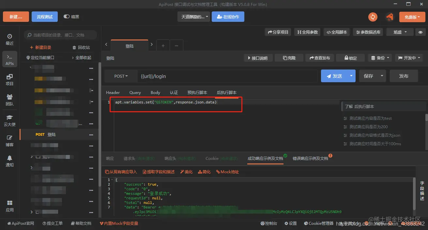Viewport: 428px width, 230px height.
Task: Click the 全局参数 global params button
Action: (x=307, y=32)
